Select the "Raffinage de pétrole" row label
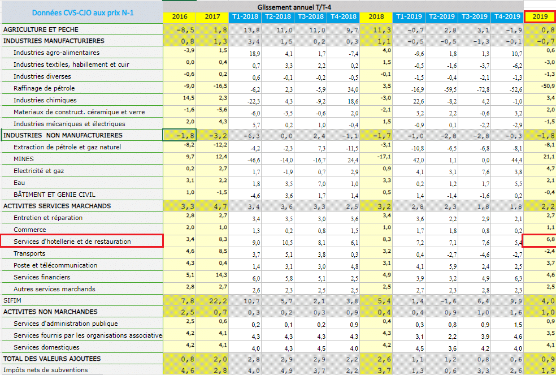 click(x=44, y=88)
